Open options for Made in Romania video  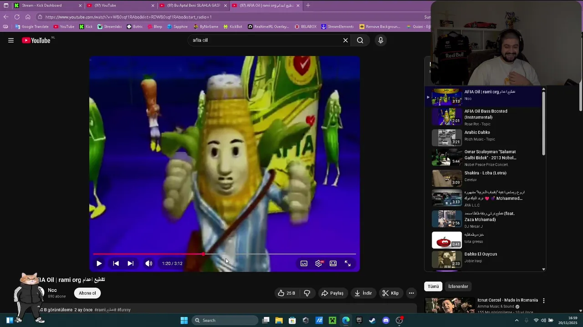click(543, 301)
